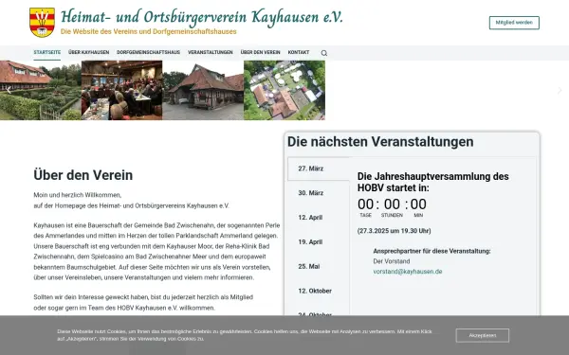Viewport: 569px width, 355px height.
Task: Open the Startseite menu item
Action: click(47, 52)
